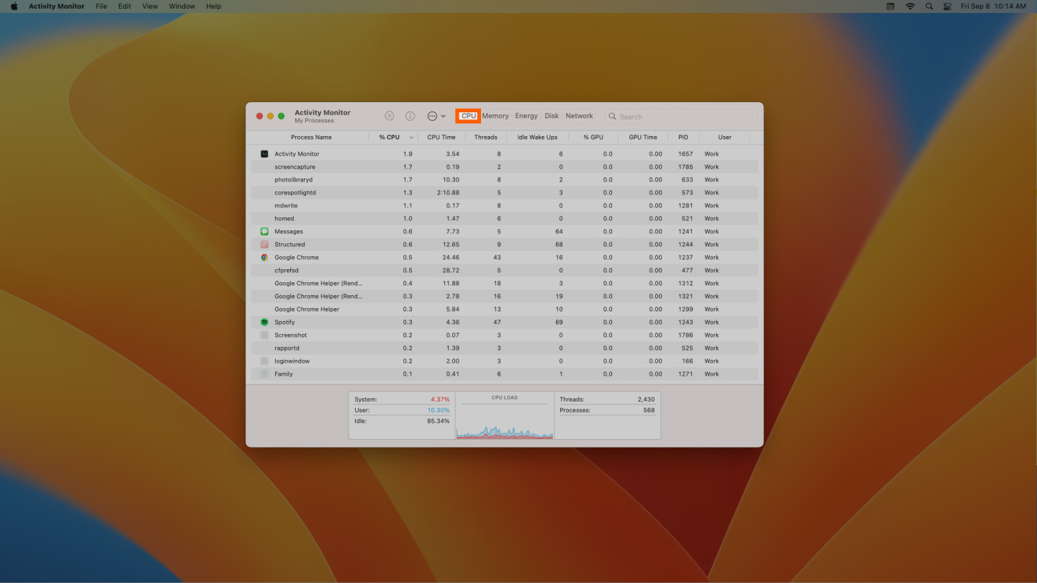Image resolution: width=1037 pixels, height=583 pixels.
Task: Click the Messages app icon in the list
Action: (x=264, y=231)
